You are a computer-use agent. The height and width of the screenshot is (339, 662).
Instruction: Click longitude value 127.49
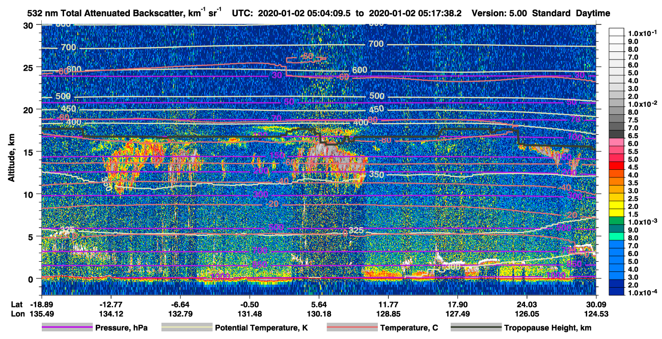click(457, 314)
